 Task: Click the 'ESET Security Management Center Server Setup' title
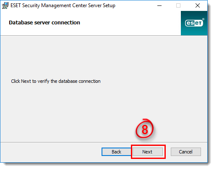[63, 5]
